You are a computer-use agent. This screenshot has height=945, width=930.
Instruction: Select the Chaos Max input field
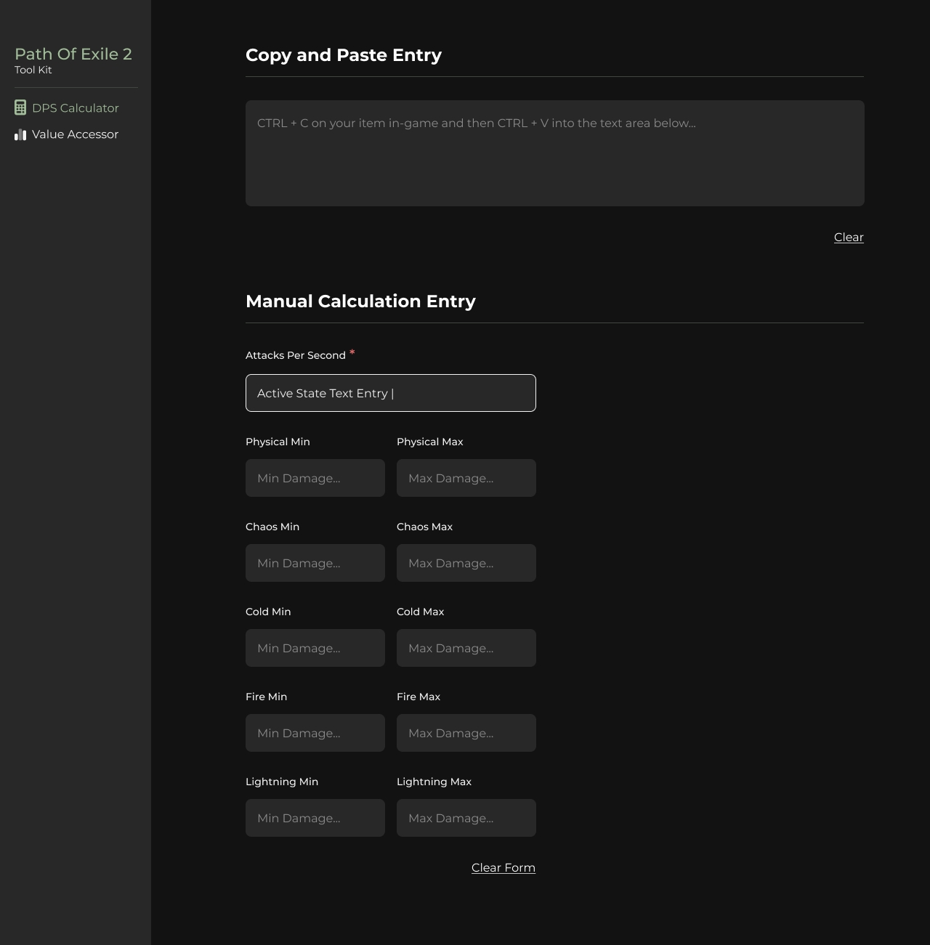coord(466,563)
